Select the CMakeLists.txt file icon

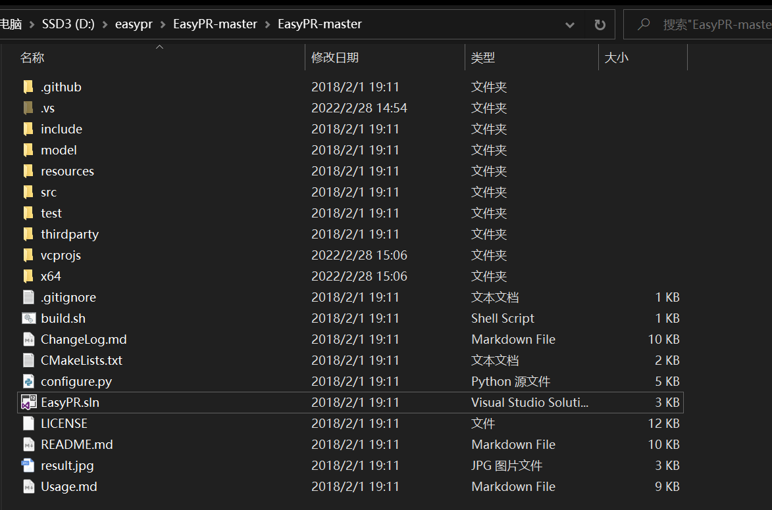[28, 361]
